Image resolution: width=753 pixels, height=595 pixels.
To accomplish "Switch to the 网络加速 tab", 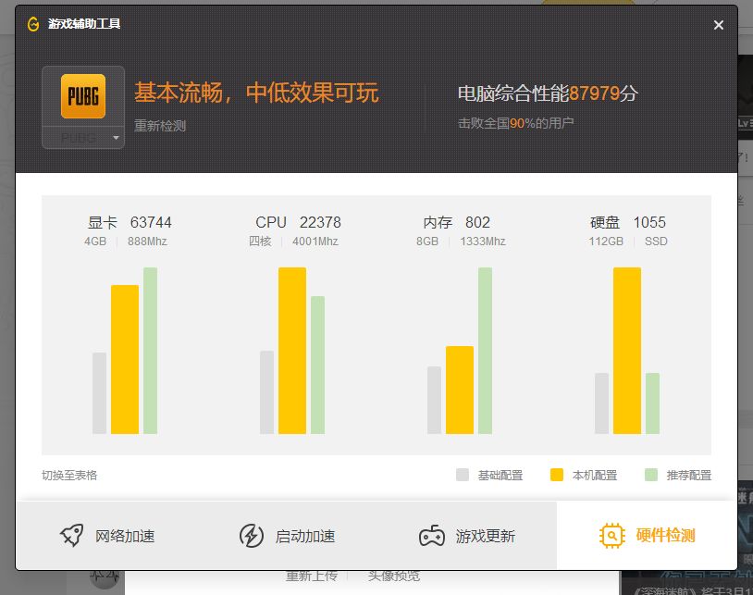I will (124, 536).
